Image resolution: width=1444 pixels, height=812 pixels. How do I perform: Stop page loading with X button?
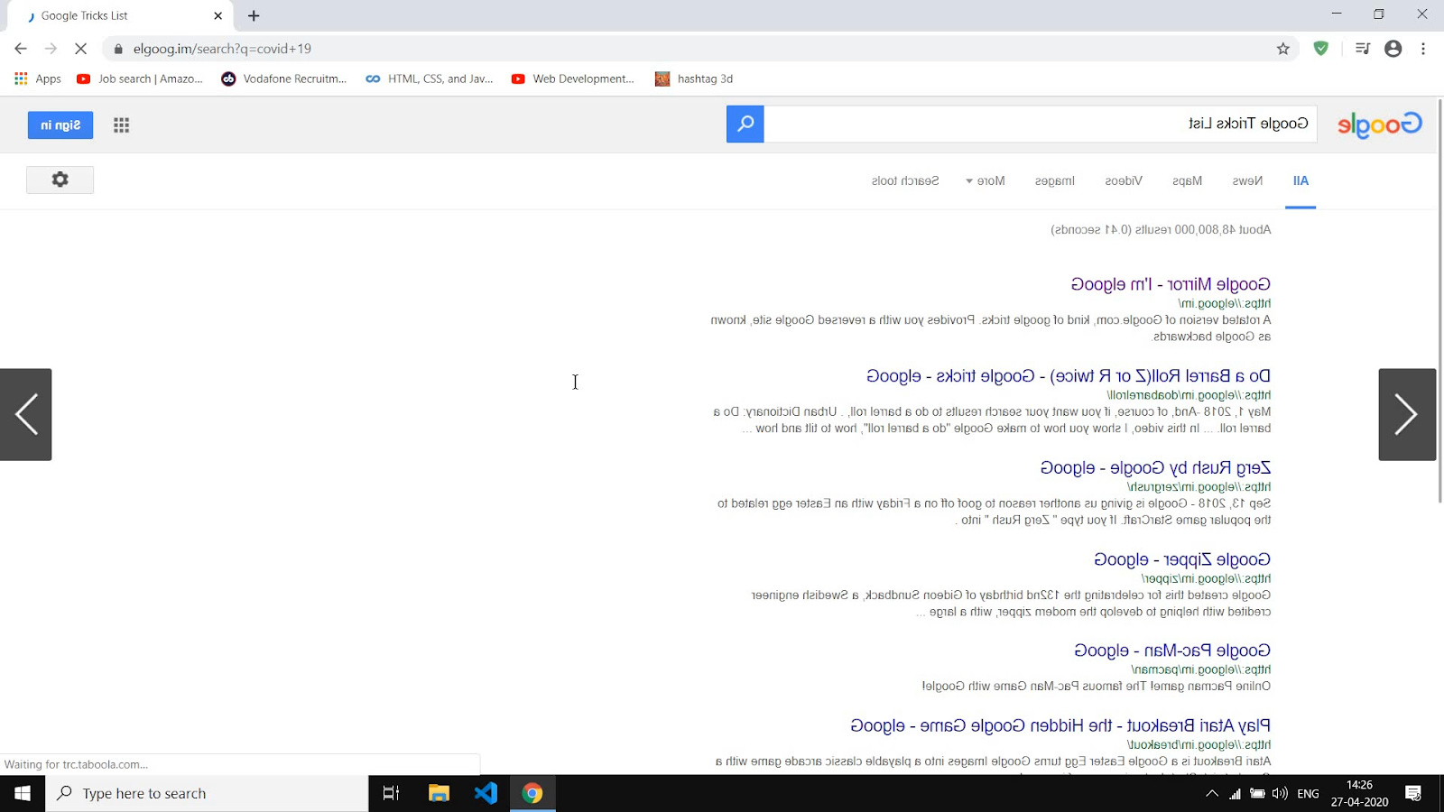click(80, 49)
